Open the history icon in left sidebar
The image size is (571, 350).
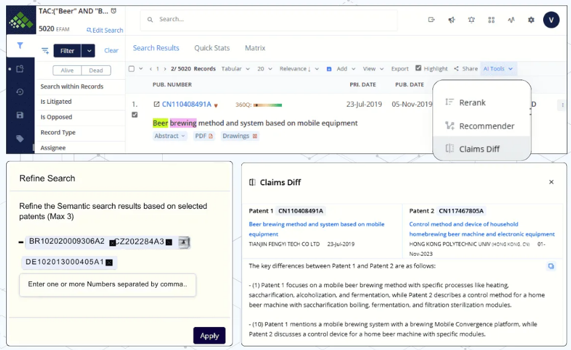[x=20, y=92]
